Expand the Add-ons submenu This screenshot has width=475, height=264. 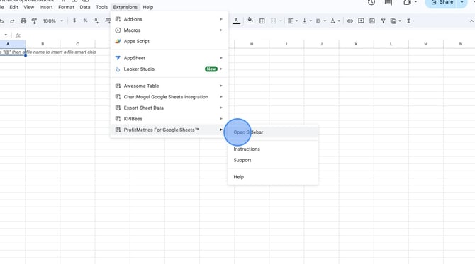[x=169, y=19]
